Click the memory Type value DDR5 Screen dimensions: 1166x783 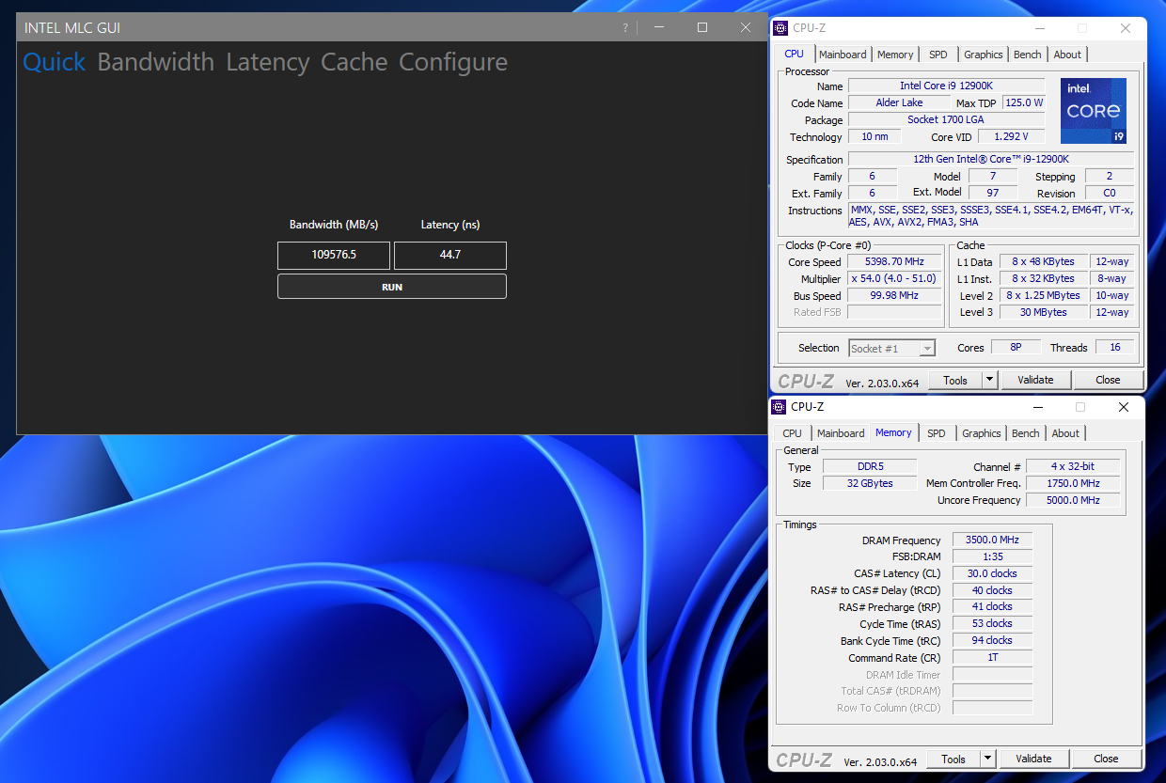point(869,467)
